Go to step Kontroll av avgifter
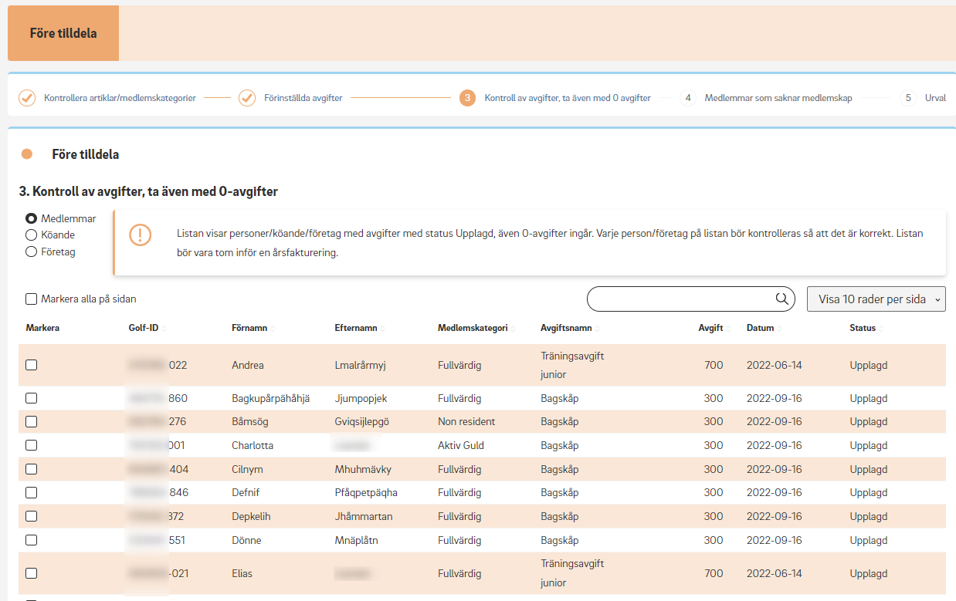Viewport: 956px width, 601px height. [x=568, y=98]
